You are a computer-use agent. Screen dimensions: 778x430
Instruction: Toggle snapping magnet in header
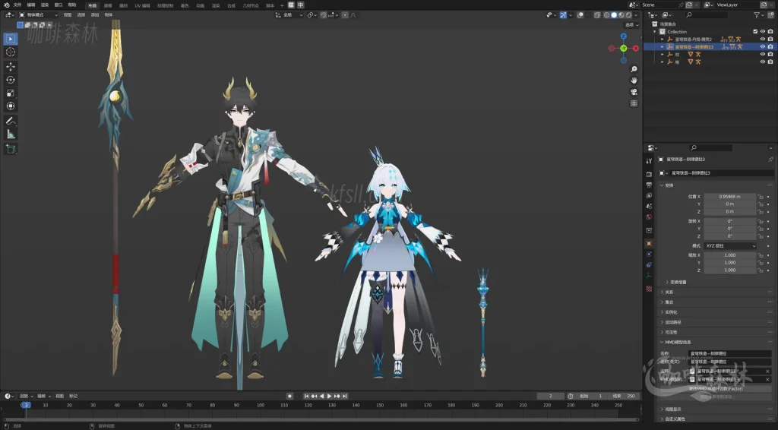pyautogui.click(x=324, y=15)
